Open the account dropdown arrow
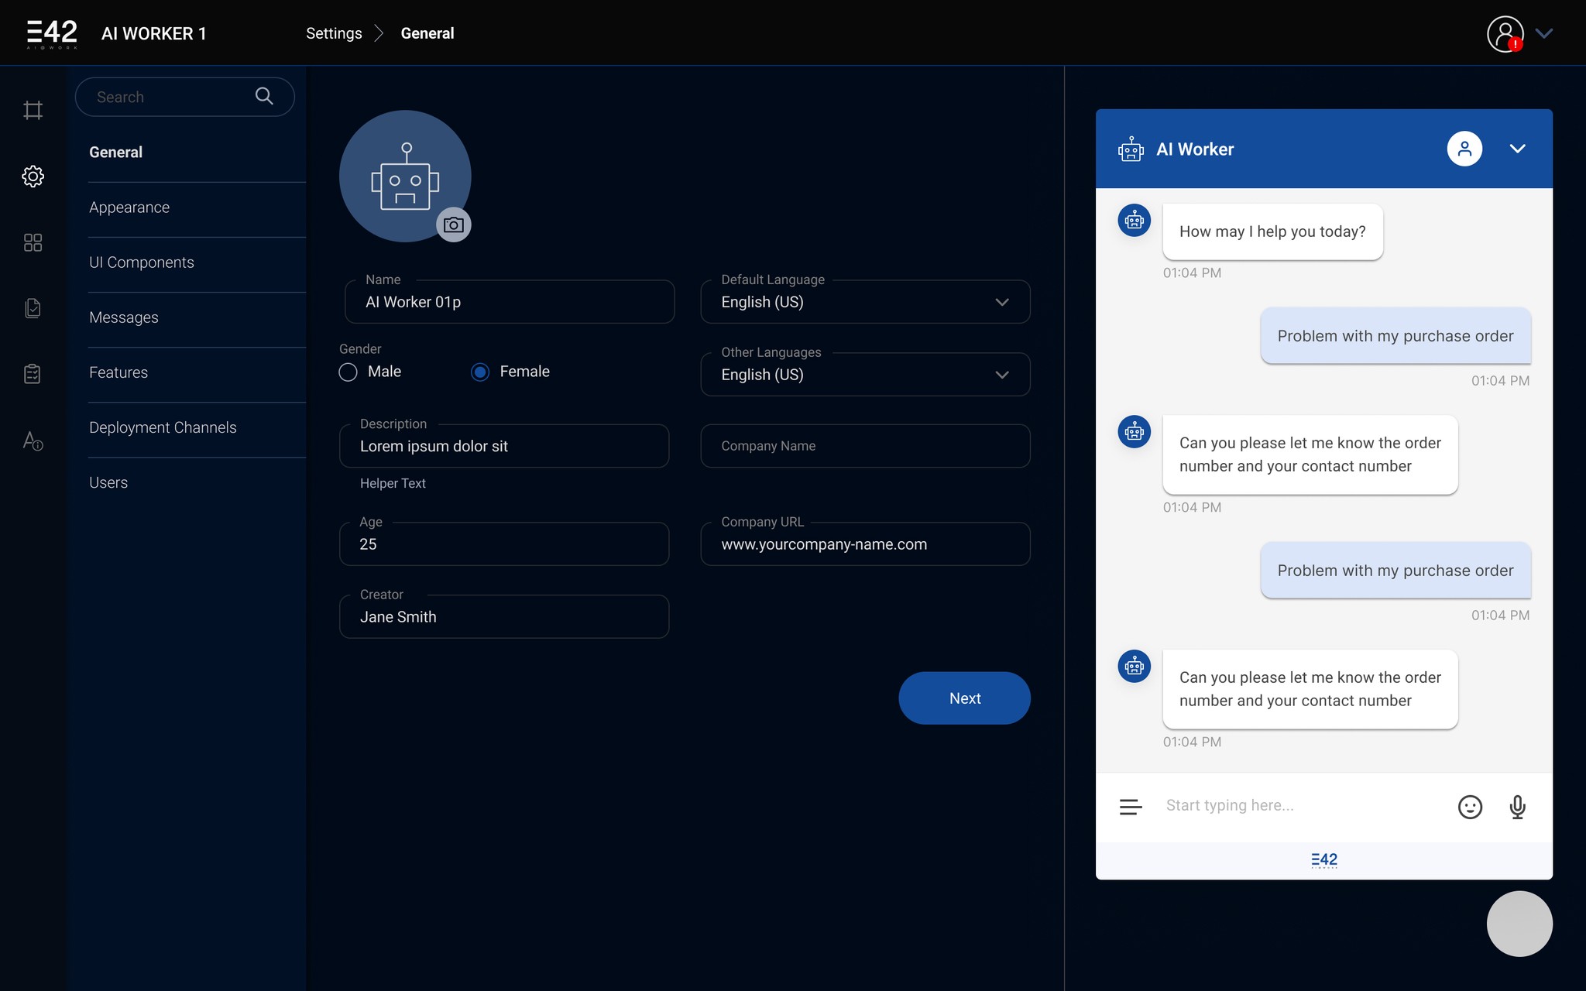 point(1544,33)
